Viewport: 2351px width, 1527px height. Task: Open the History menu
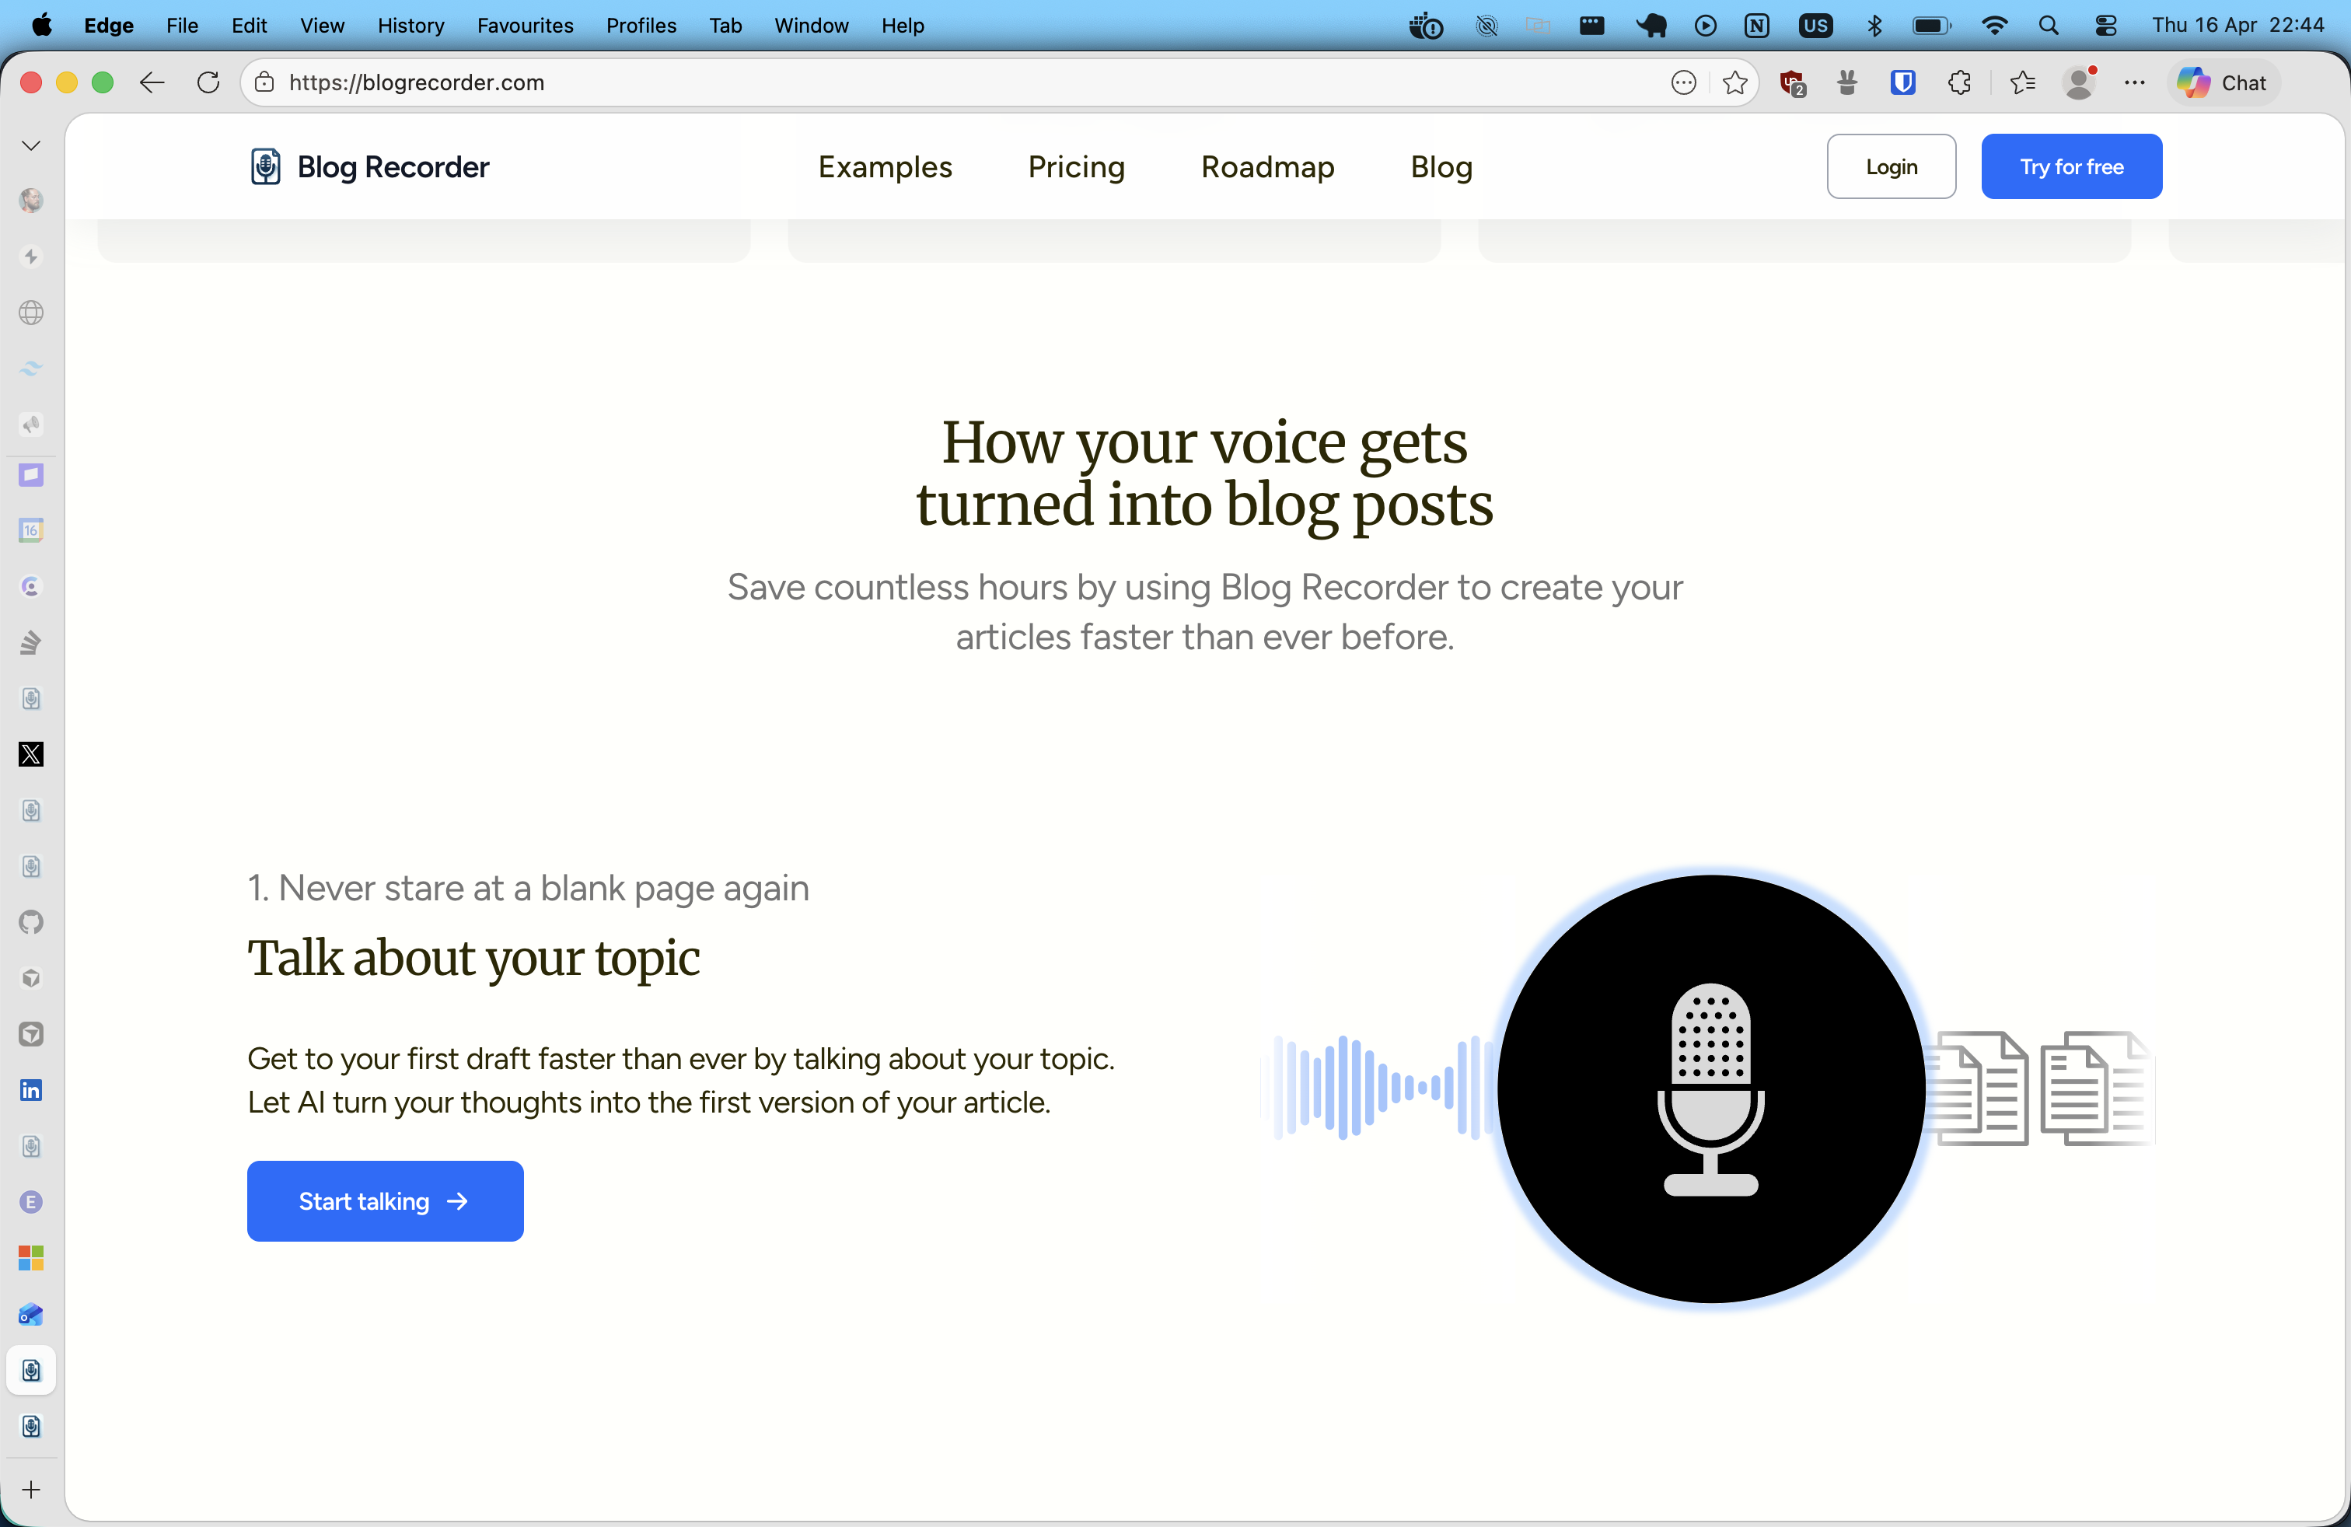click(x=410, y=26)
